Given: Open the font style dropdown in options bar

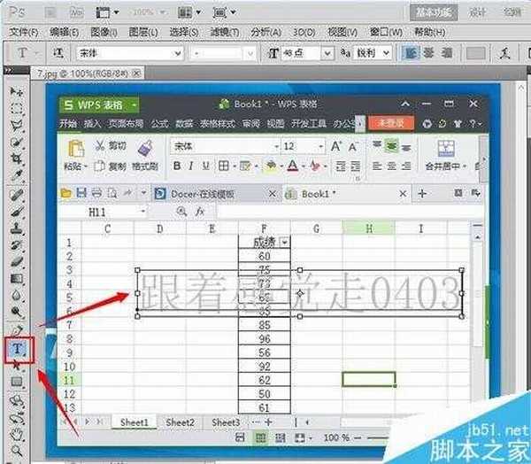Looking at the screenshot, I should (250, 53).
